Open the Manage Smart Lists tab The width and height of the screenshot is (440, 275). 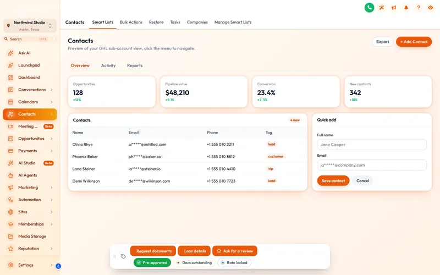[233, 22]
